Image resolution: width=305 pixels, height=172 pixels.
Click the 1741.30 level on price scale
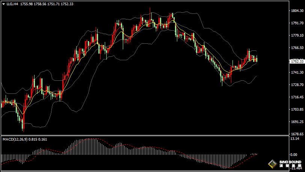click(297, 73)
